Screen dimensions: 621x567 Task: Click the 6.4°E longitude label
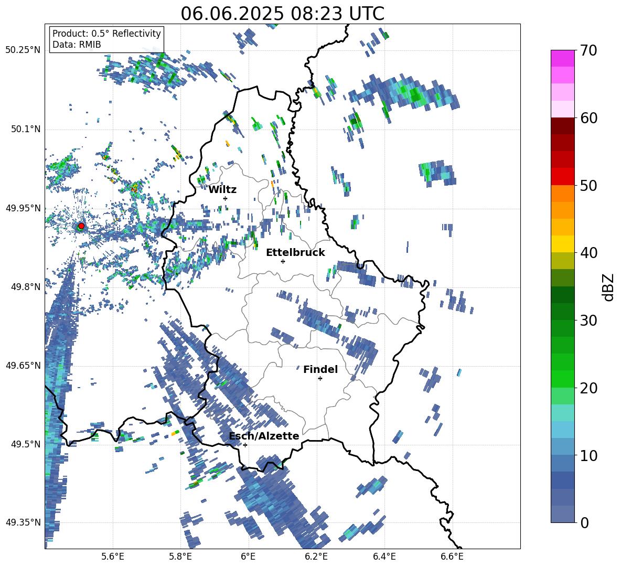click(384, 557)
